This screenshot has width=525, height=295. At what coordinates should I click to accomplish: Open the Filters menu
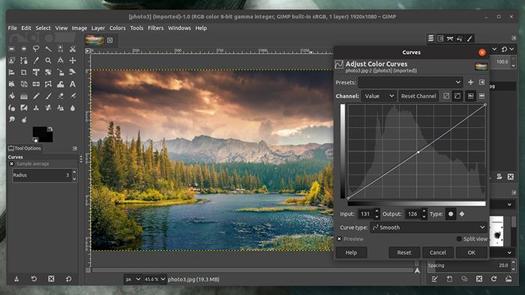pos(156,28)
